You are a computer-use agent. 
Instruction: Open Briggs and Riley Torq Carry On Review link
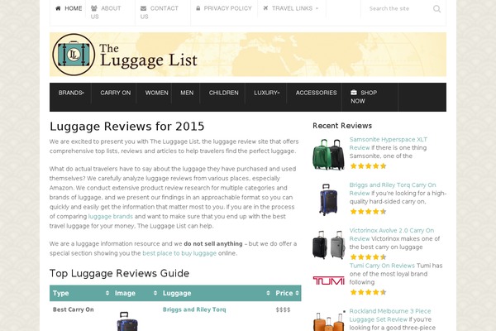[393, 189]
